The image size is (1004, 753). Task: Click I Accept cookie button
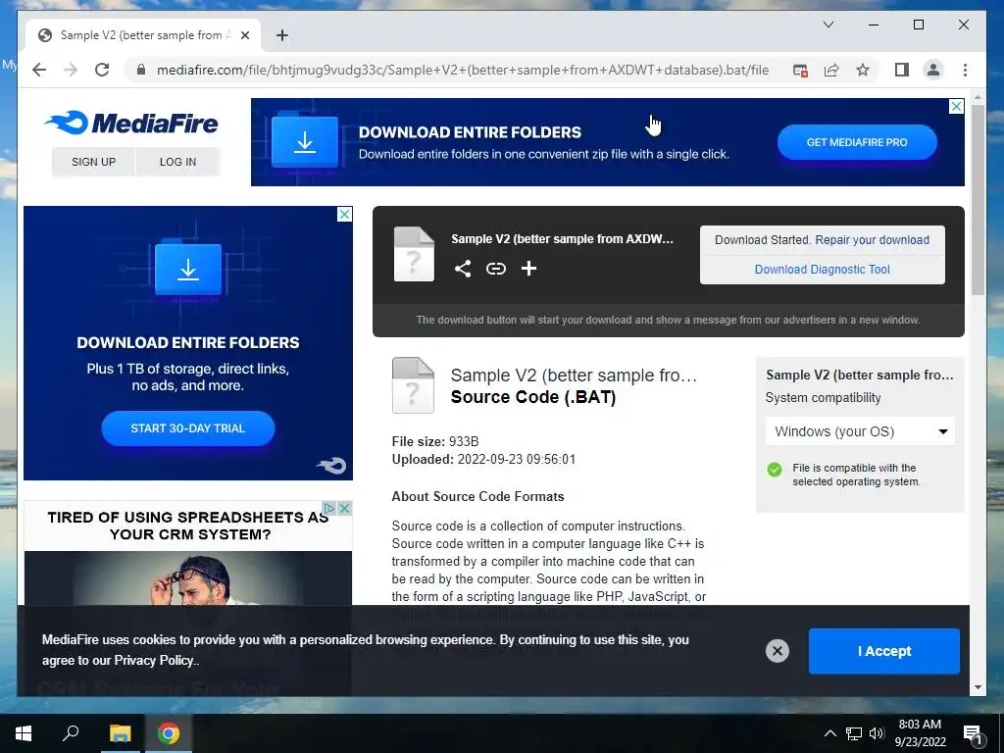tap(883, 651)
